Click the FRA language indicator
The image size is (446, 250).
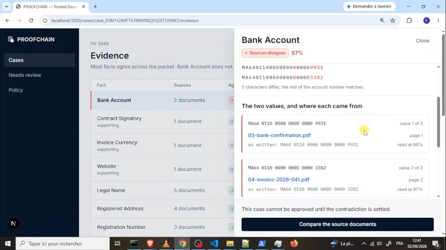click(x=400, y=243)
